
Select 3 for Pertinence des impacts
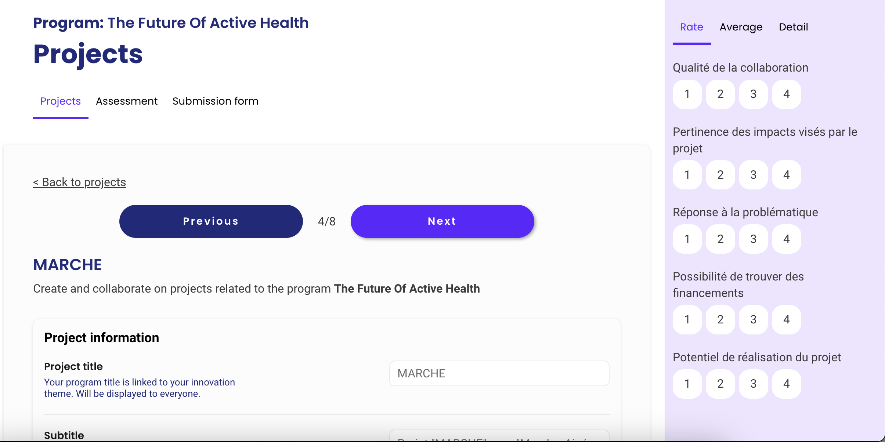[753, 175]
